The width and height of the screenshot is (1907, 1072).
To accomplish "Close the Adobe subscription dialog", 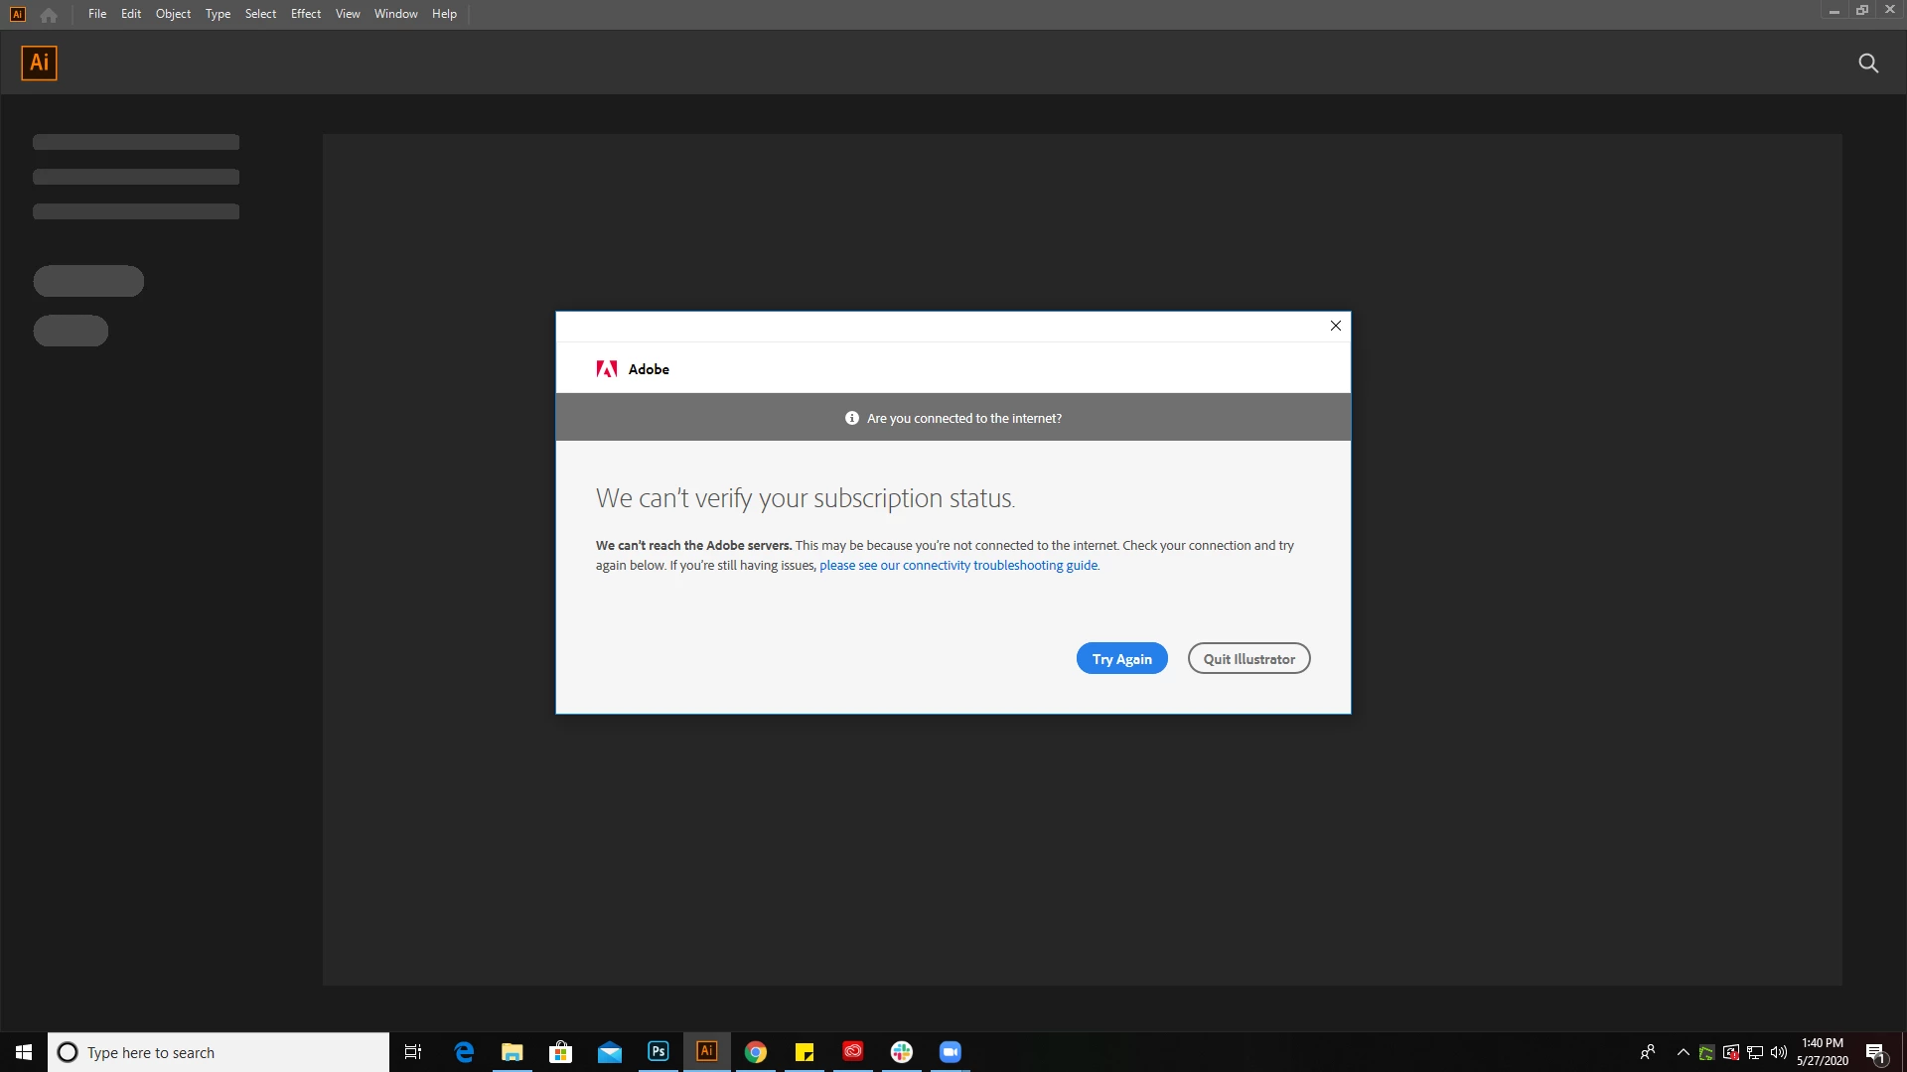I will click(x=1335, y=326).
